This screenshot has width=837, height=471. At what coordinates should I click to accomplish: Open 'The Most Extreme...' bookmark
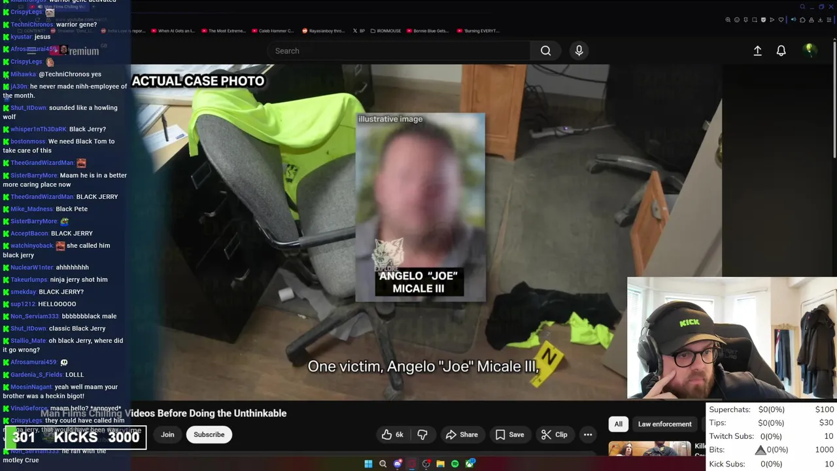coord(223,31)
